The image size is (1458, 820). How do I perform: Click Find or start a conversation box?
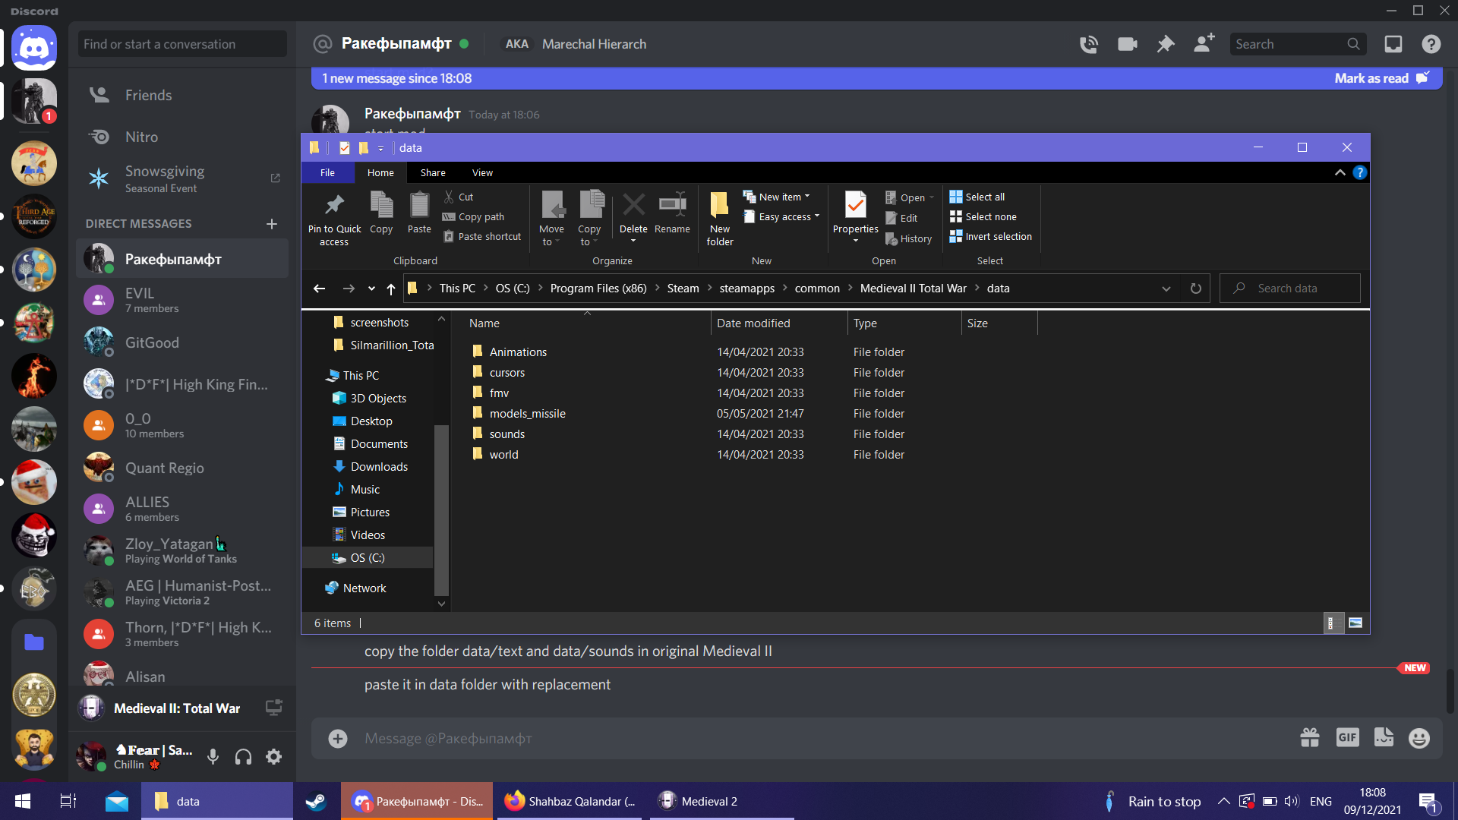(182, 44)
